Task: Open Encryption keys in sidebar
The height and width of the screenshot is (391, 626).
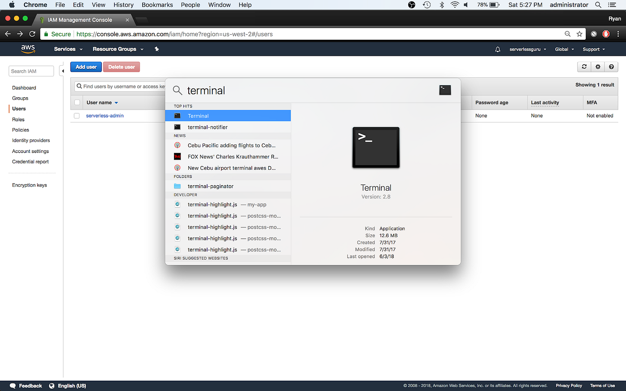Action: coord(30,185)
